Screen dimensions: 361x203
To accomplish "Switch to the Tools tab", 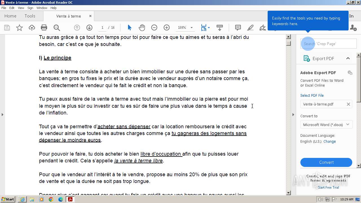I will point(30,16).
